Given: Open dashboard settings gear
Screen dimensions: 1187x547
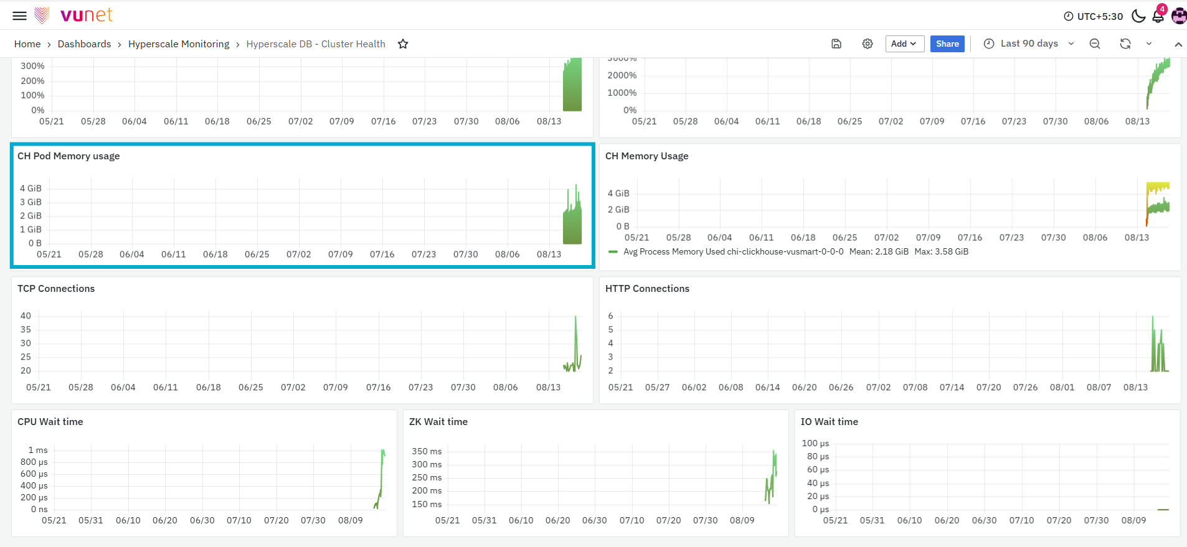Looking at the screenshot, I should (x=868, y=44).
